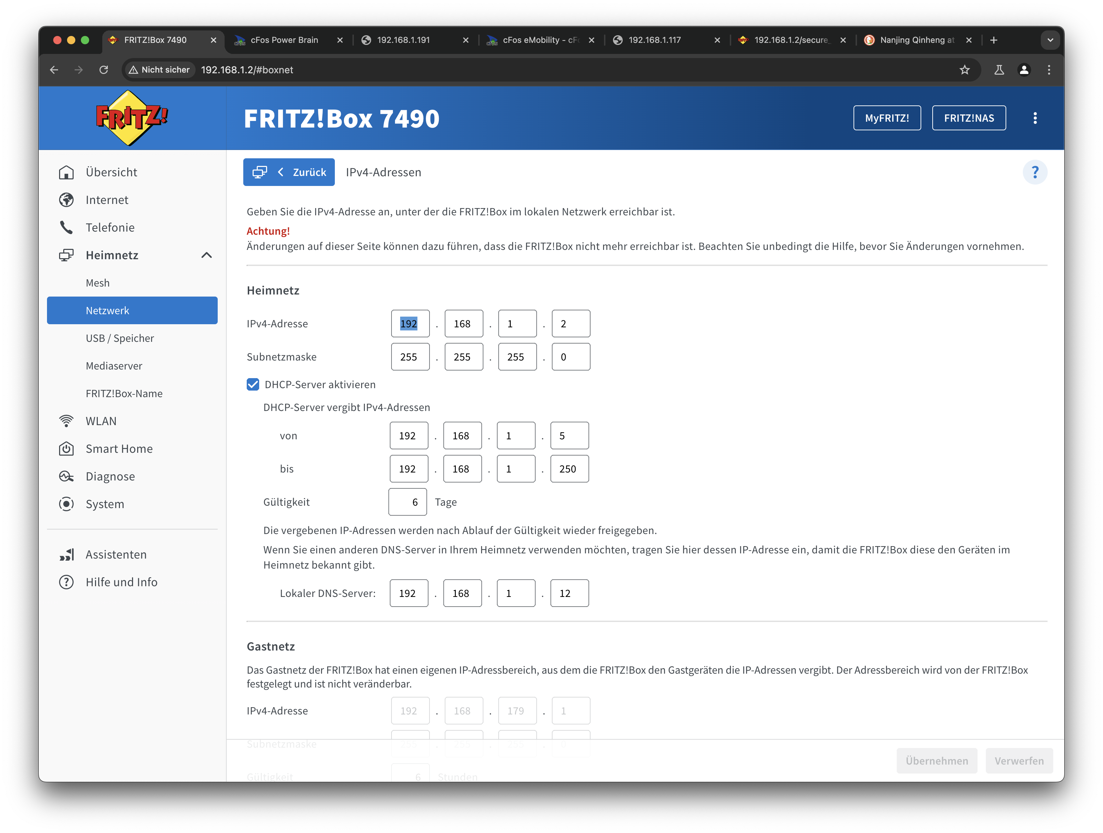The image size is (1103, 833).
Task: Reload the page in the browser
Action: [104, 70]
